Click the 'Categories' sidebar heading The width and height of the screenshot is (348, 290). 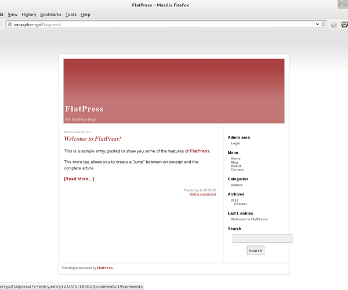click(238, 179)
